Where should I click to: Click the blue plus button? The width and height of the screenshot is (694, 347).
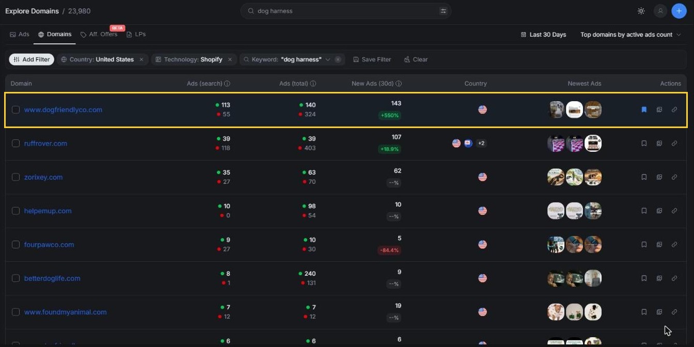pos(679,11)
